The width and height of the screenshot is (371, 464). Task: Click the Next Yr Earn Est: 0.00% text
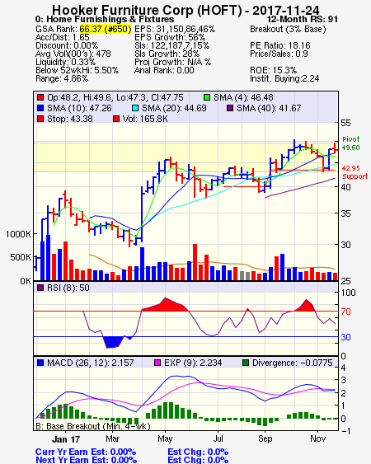pos(87,460)
